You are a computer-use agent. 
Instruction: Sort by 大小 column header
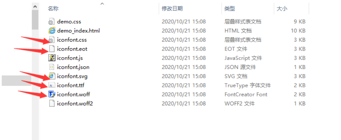coord(282,9)
